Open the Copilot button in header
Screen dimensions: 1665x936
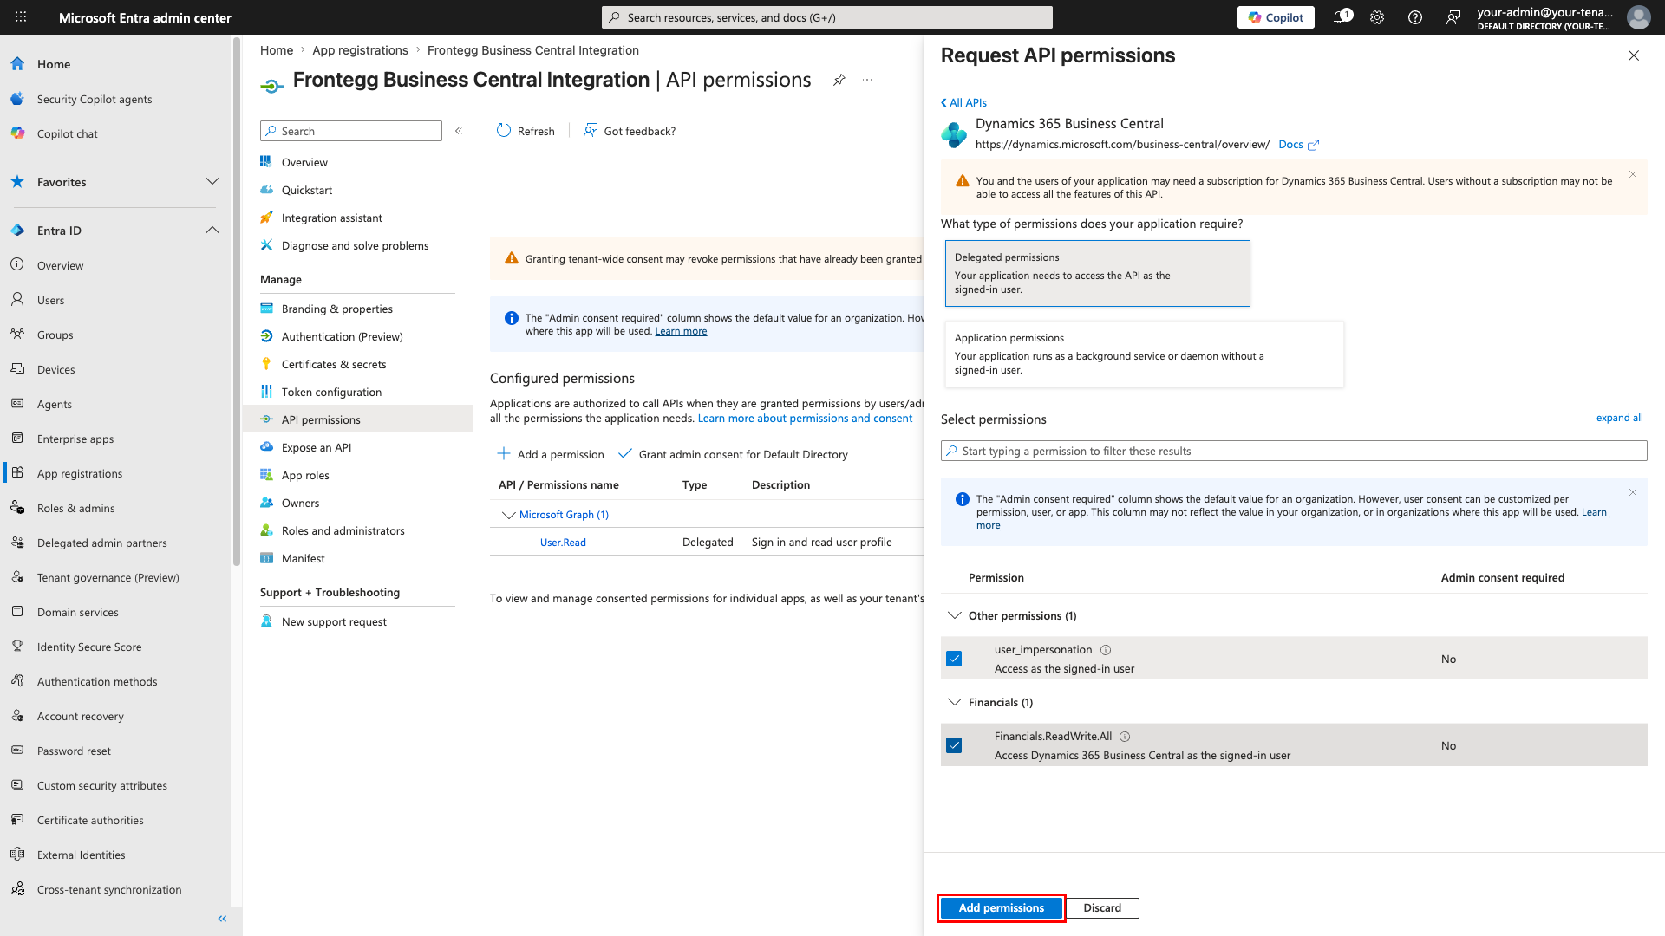coord(1276,17)
